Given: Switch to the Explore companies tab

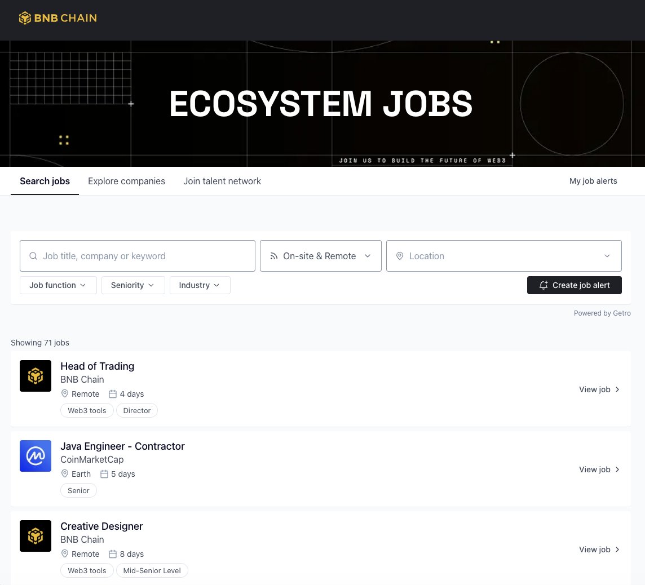Looking at the screenshot, I should click(x=127, y=181).
